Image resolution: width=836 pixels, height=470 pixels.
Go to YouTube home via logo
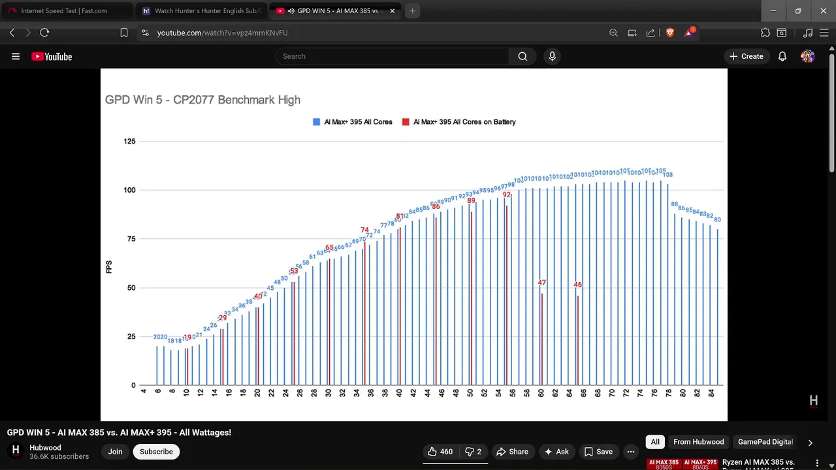point(52,57)
